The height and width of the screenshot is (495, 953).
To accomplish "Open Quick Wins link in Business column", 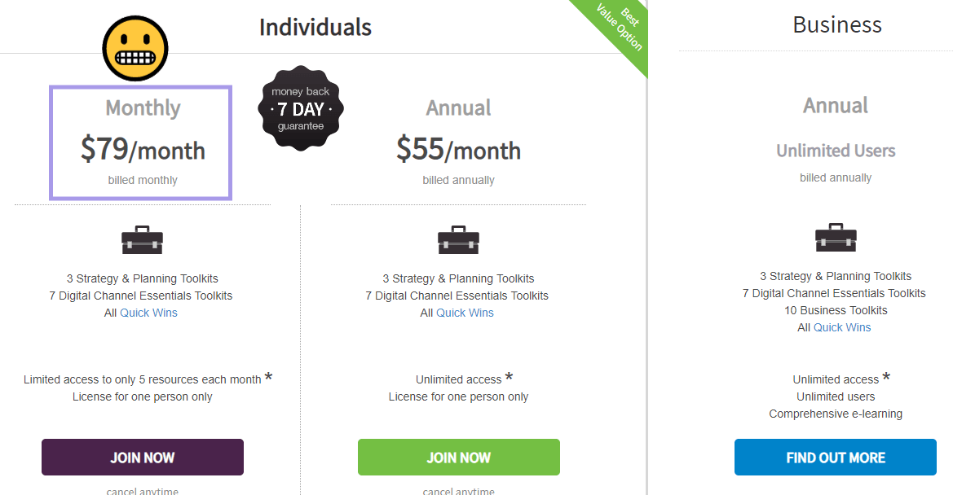I will [842, 327].
